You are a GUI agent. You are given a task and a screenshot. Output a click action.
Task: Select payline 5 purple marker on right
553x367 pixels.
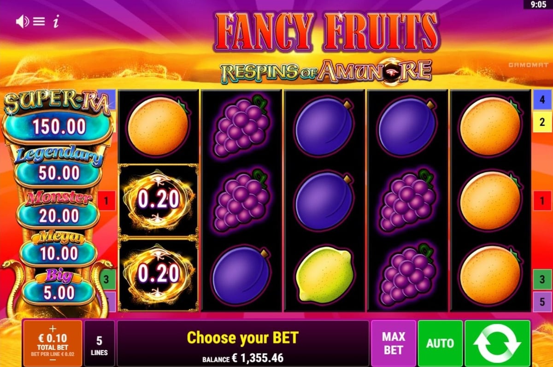point(542,302)
